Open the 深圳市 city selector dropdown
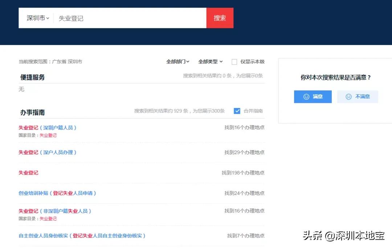The width and height of the screenshot is (392, 248). (x=36, y=17)
